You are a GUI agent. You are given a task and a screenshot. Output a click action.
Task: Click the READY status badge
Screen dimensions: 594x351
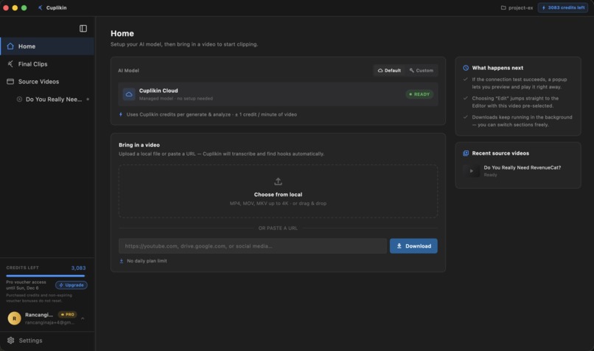419,94
